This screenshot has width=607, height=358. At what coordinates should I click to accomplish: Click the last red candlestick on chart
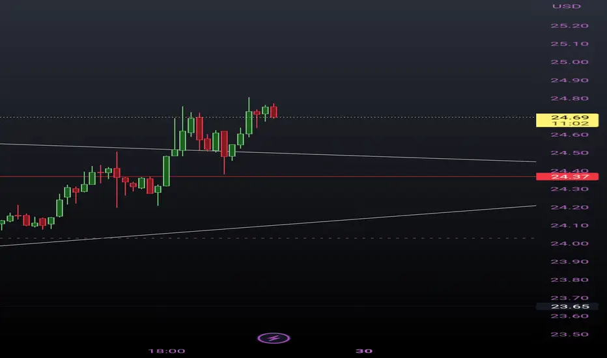[x=274, y=112]
